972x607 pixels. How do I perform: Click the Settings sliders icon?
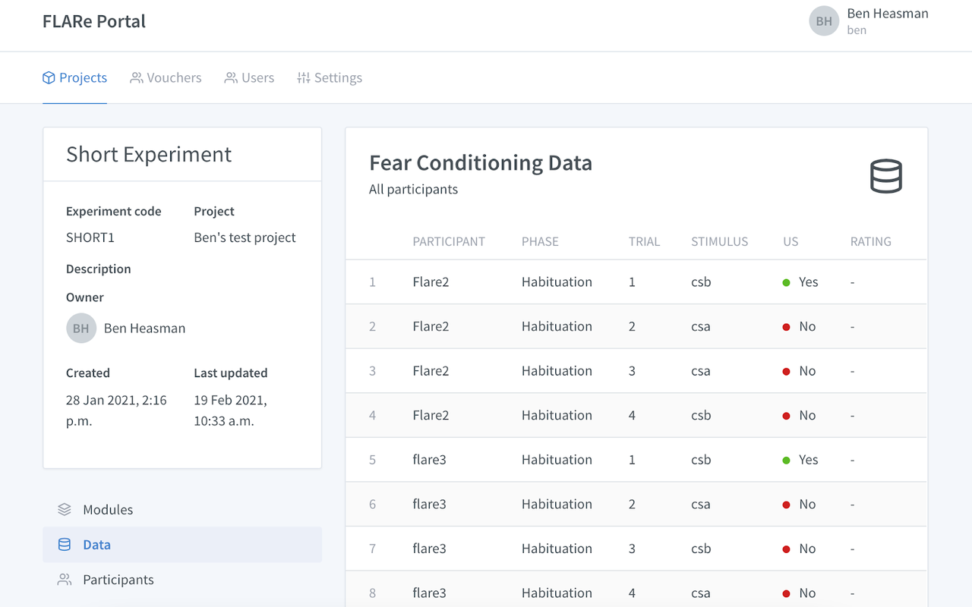coord(304,77)
